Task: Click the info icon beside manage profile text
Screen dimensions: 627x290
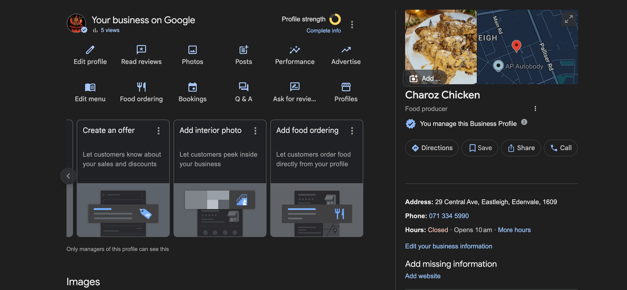Action: coord(524,122)
